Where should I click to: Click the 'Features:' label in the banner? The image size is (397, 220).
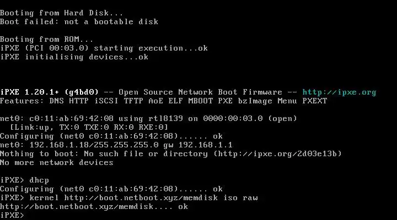(22, 101)
